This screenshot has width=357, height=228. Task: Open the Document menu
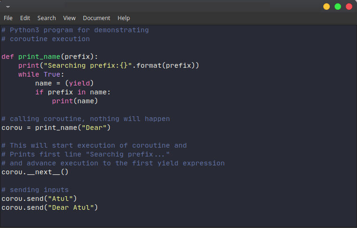[97, 18]
